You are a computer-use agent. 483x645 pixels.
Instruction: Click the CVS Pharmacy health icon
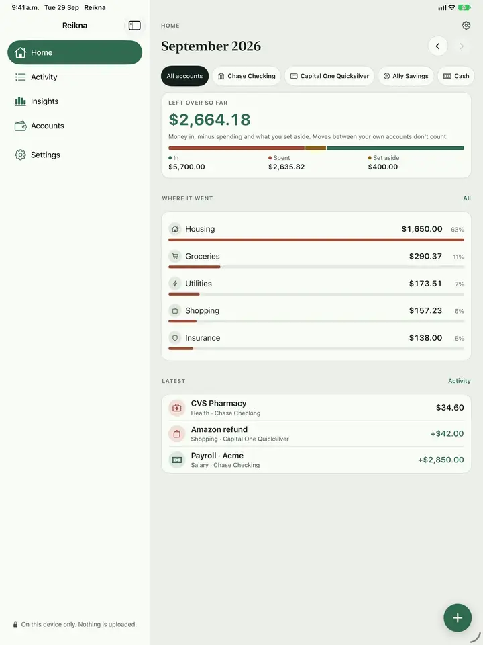[x=177, y=408]
